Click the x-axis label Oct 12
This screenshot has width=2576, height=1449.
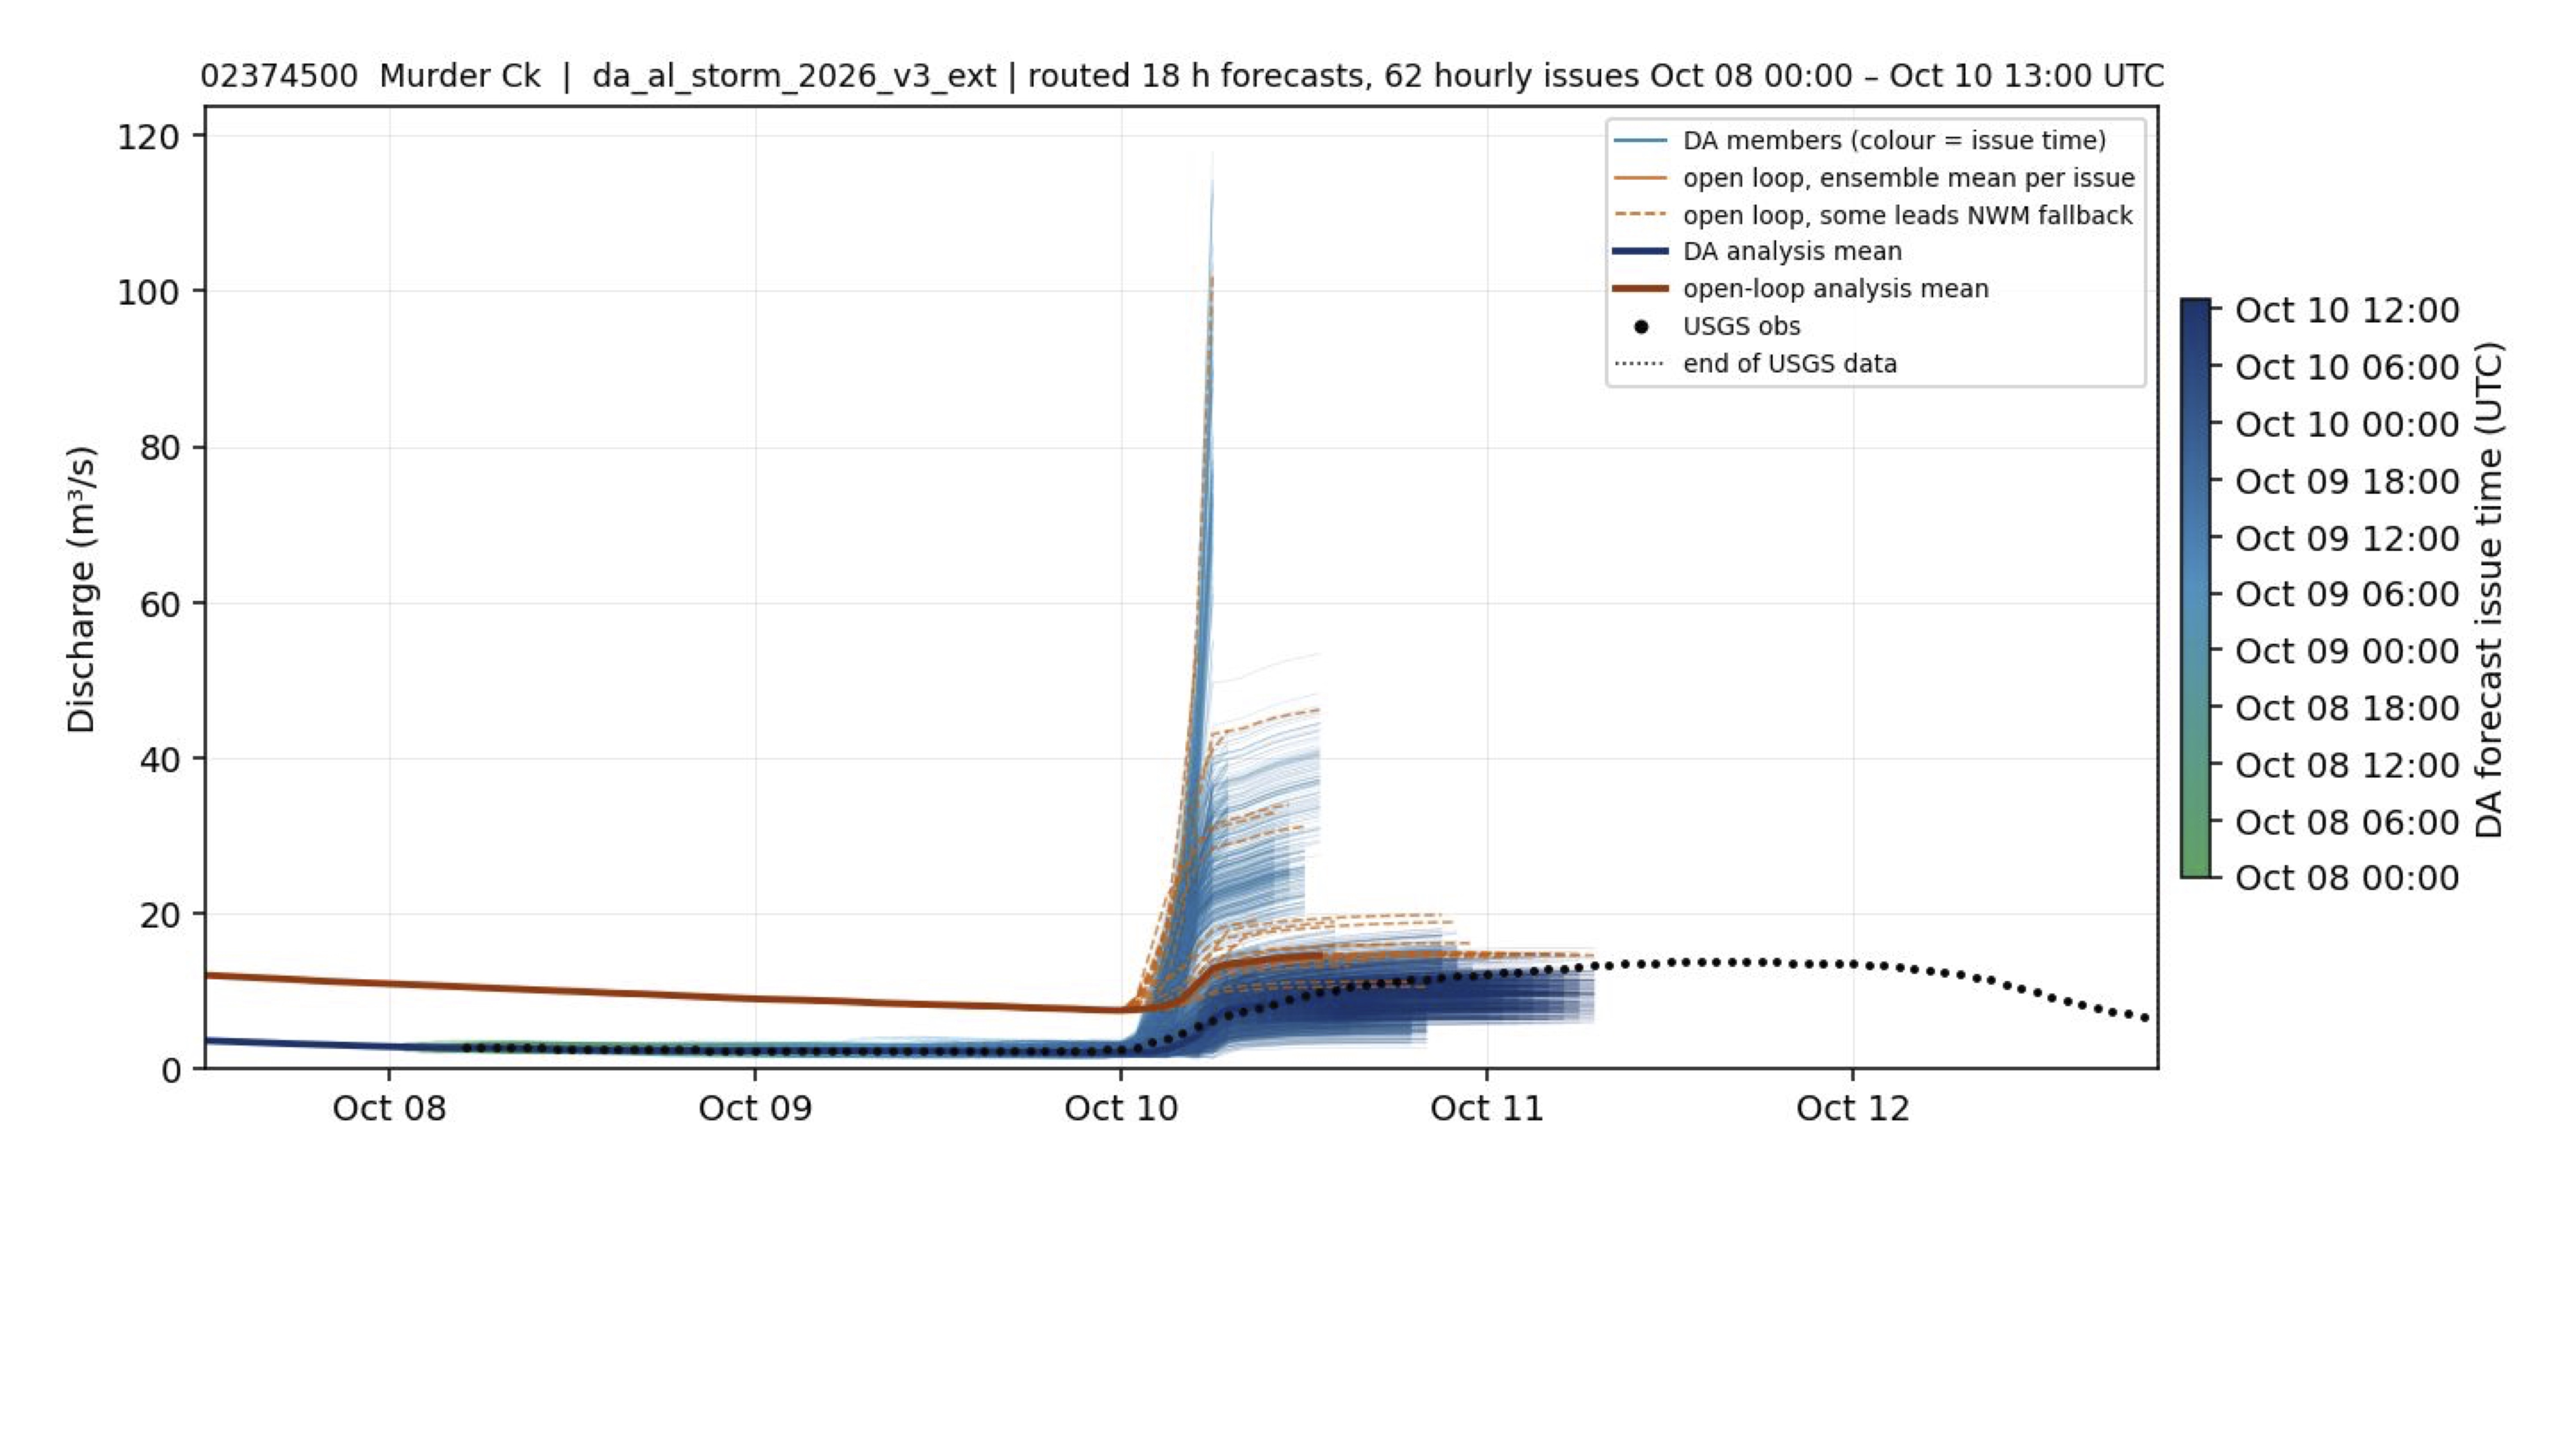pos(1853,1108)
